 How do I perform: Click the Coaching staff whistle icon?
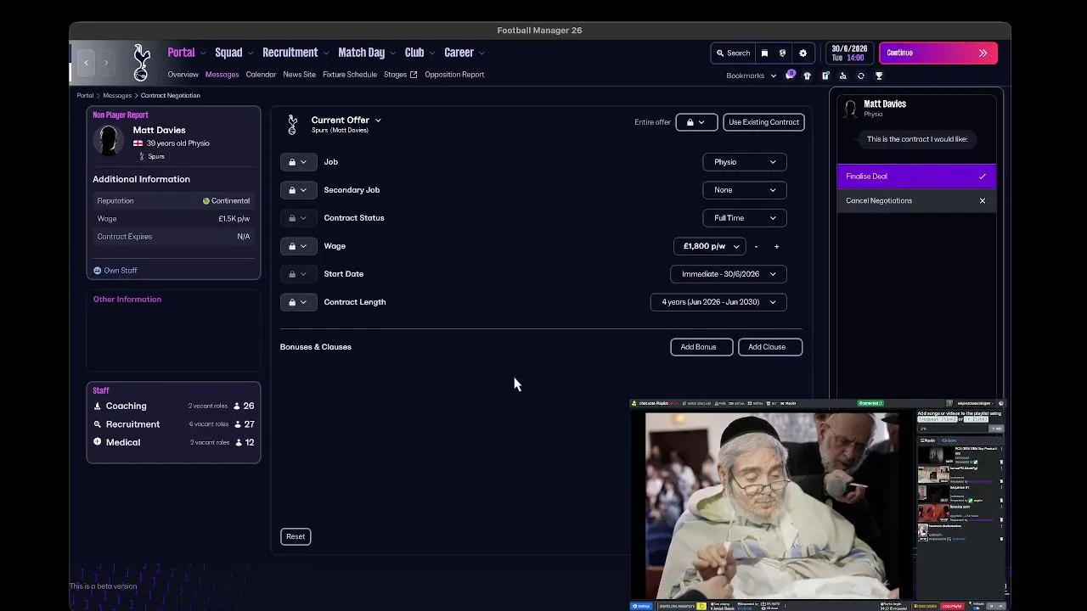(98, 406)
